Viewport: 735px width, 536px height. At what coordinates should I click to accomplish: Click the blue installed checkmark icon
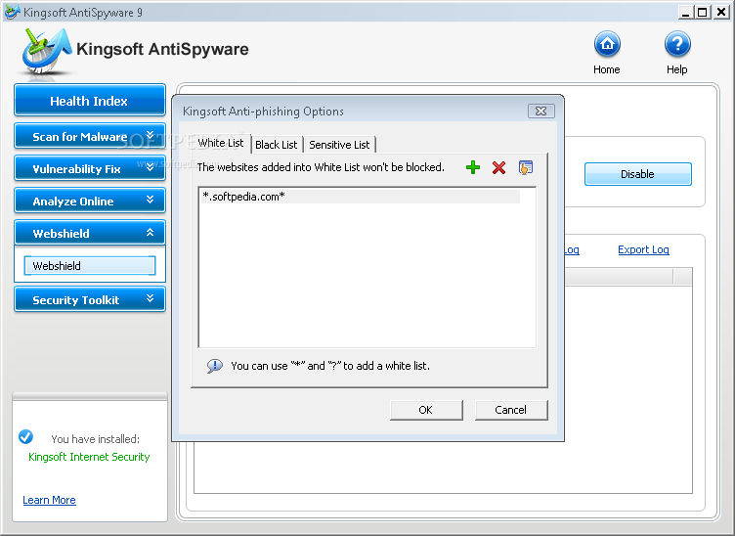pos(25,437)
